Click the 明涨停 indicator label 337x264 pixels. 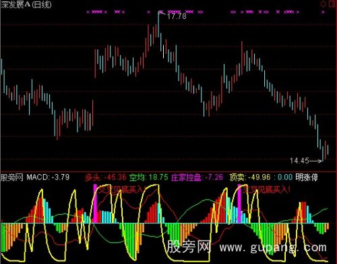307,178
